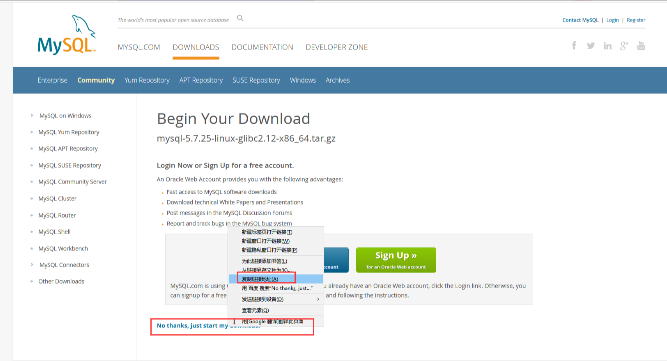
Task: Choose Google 翻译此页面 context menu entry
Action: [x=276, y=321]
